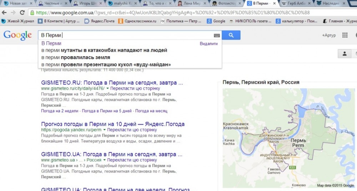Viewport: 357px width, 191px height.
Task: Open the Главная - Журнал bookmark
Action: pos(340,21)
